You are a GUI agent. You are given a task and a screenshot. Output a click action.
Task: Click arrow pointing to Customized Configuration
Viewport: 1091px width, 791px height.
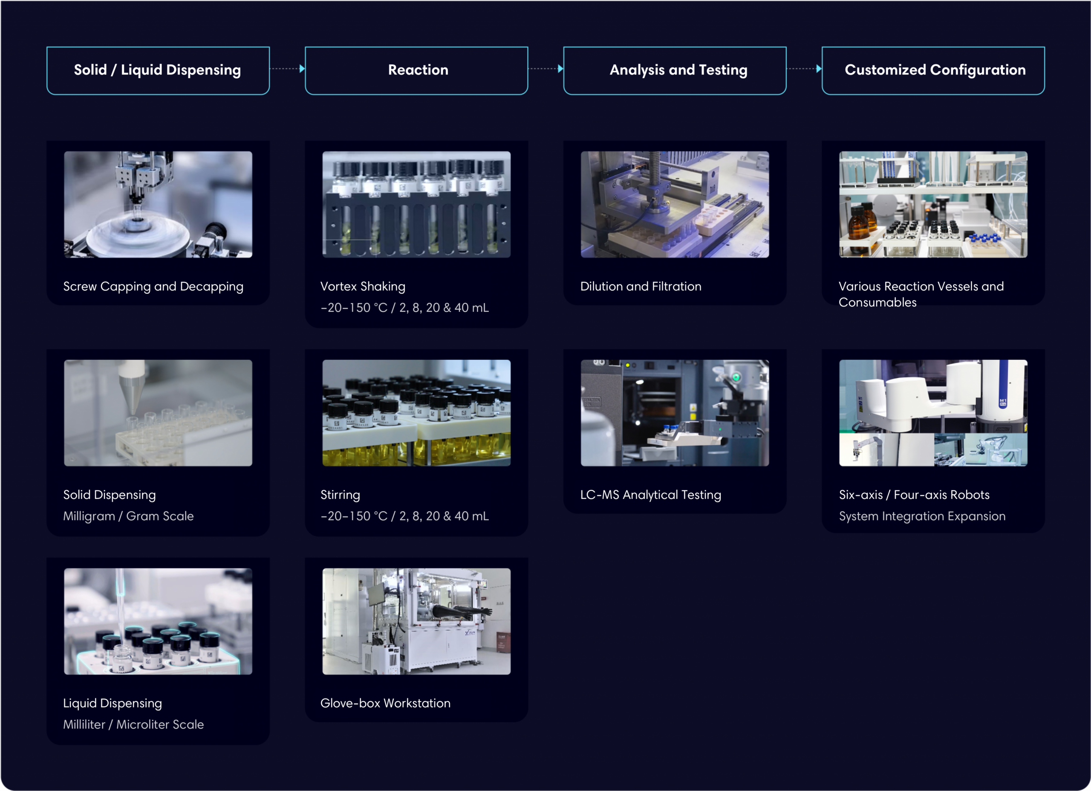[x=804, y=69]
